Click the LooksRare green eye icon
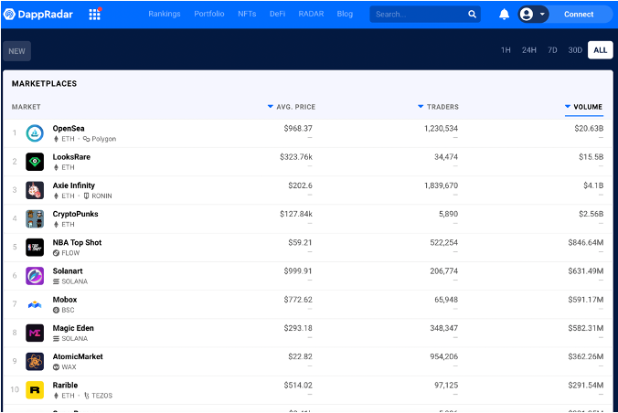Image resolution: width=618 pixels, height=413 pixels. coord(35,162)
